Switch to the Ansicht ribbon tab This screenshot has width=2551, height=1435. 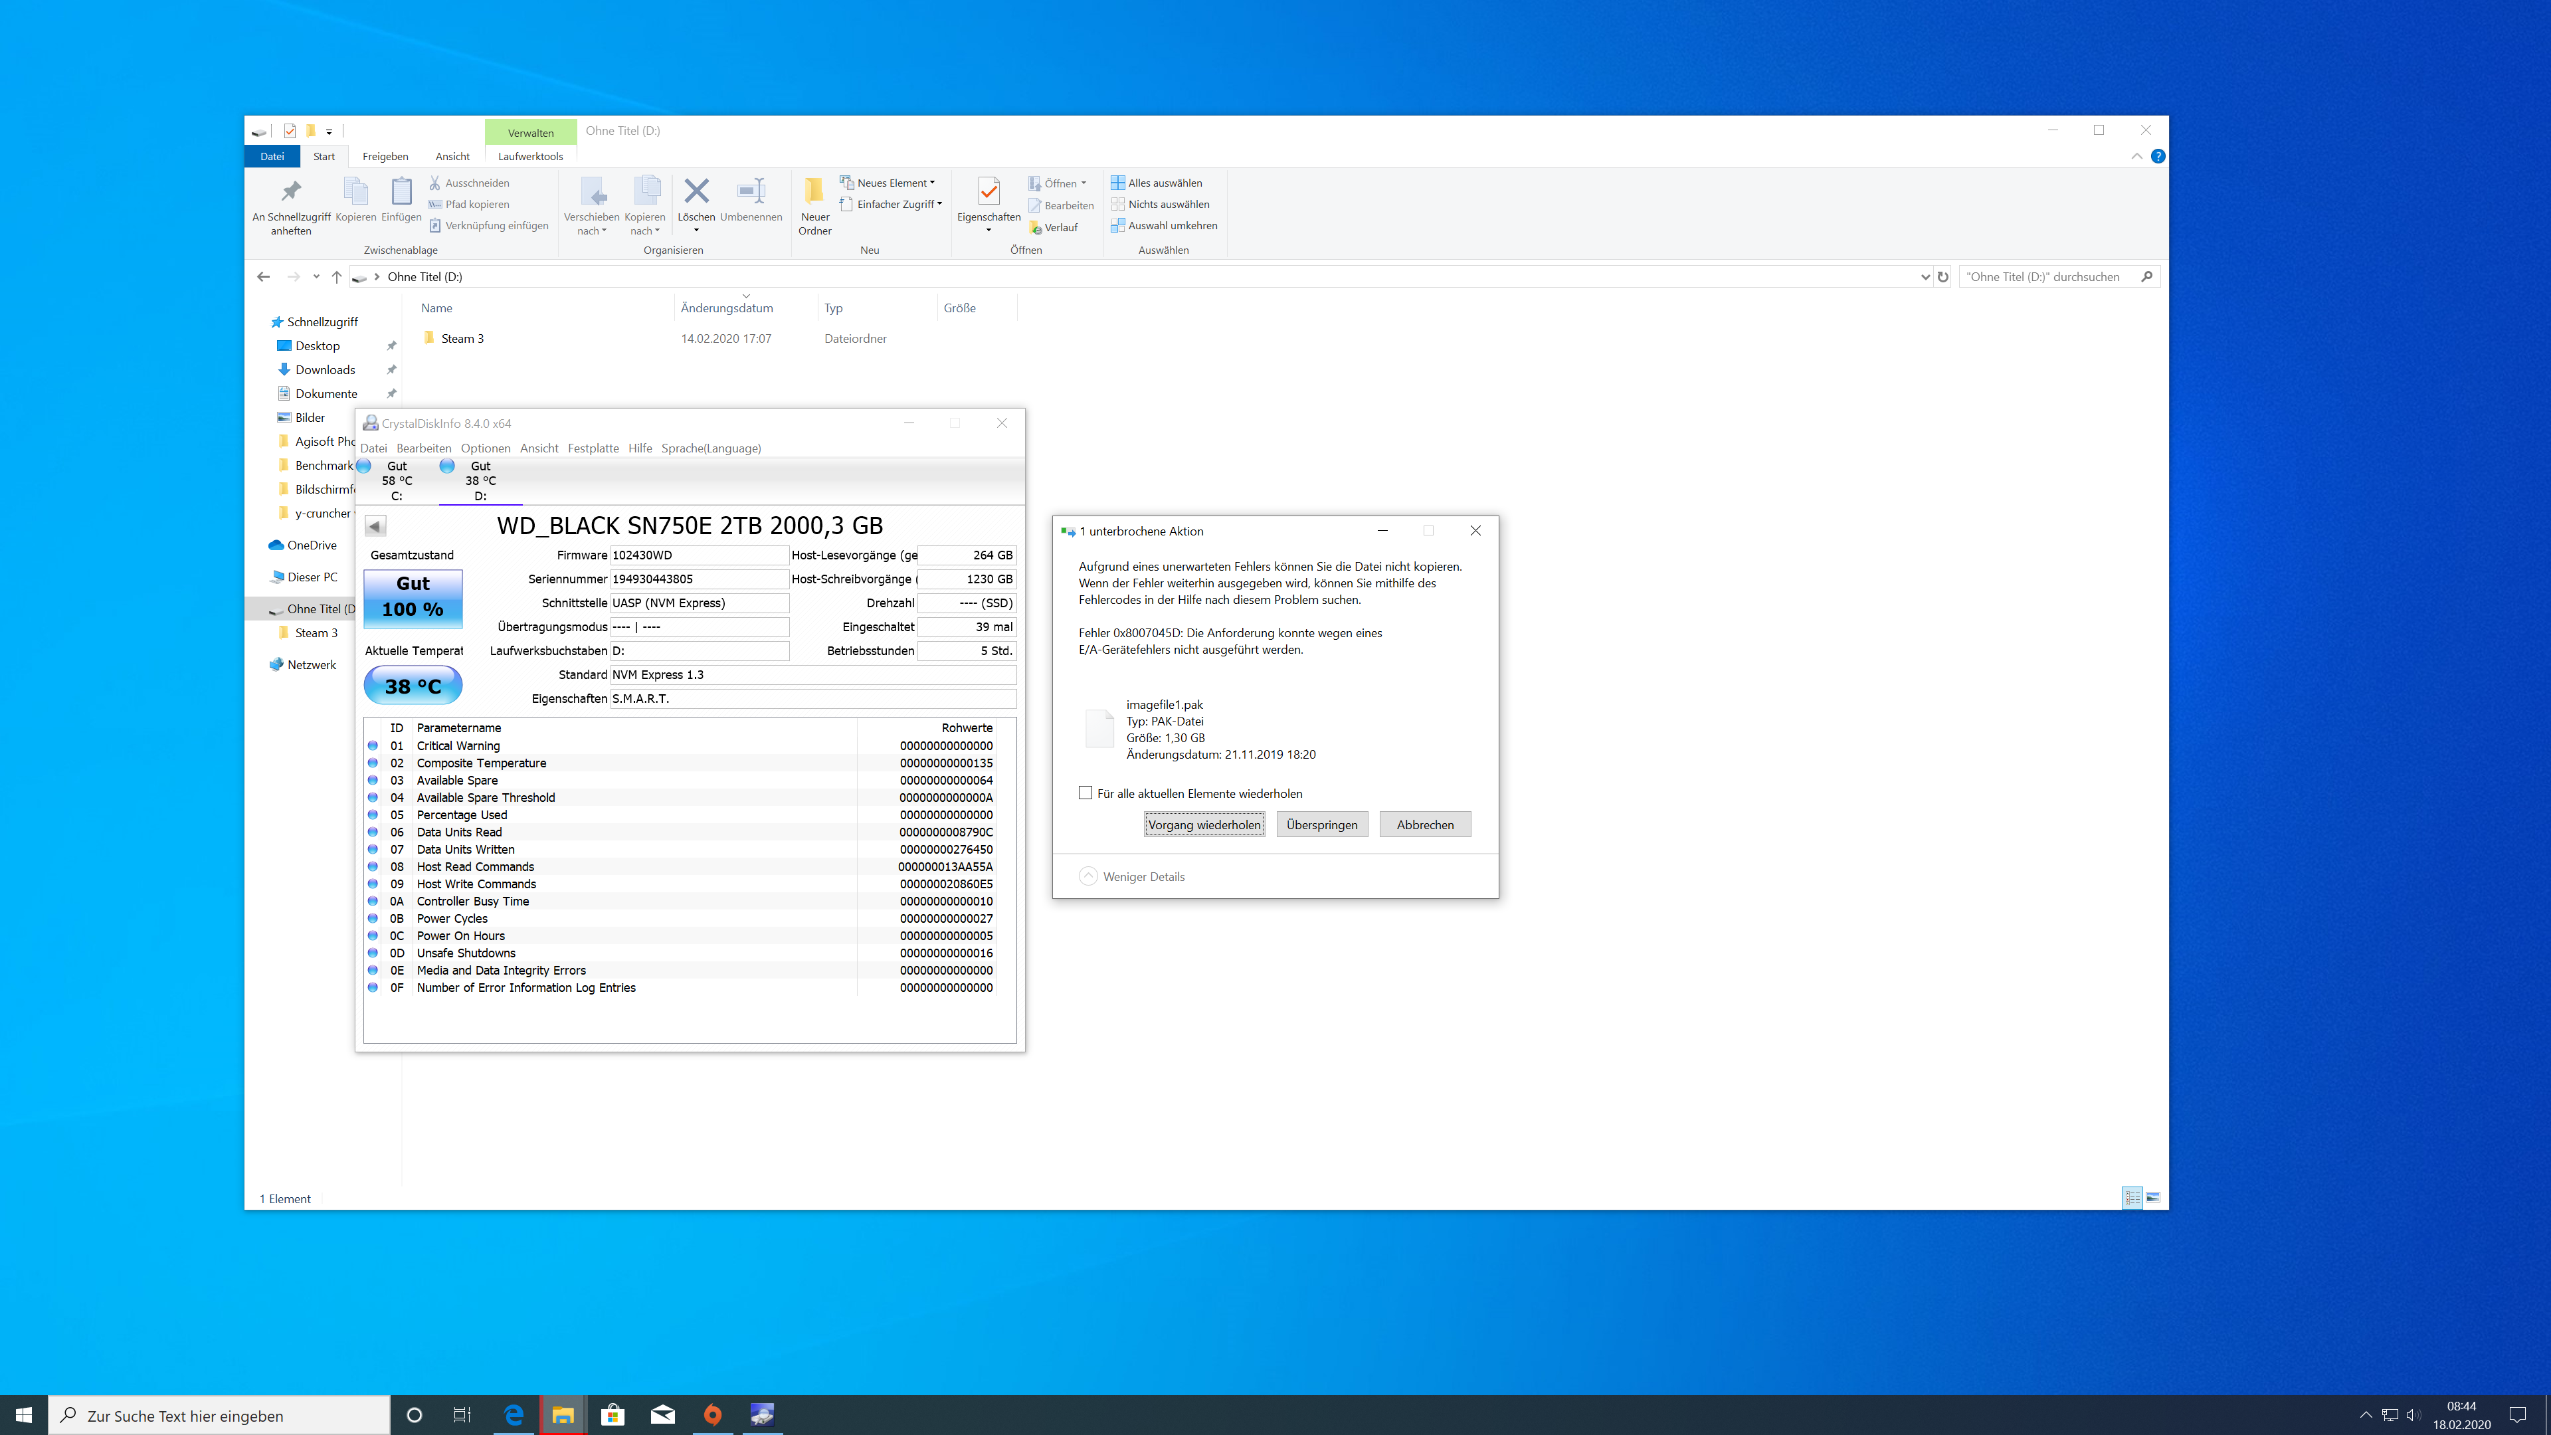452,157
